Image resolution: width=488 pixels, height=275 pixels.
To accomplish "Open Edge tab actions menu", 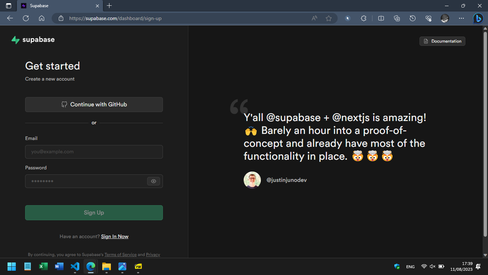I will [x=9, y=6].
